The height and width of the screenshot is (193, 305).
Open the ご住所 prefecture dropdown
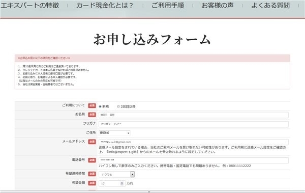click(114, 133)
